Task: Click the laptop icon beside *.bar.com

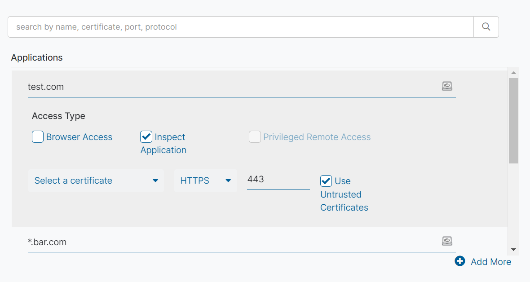Action: coord(447,241)
